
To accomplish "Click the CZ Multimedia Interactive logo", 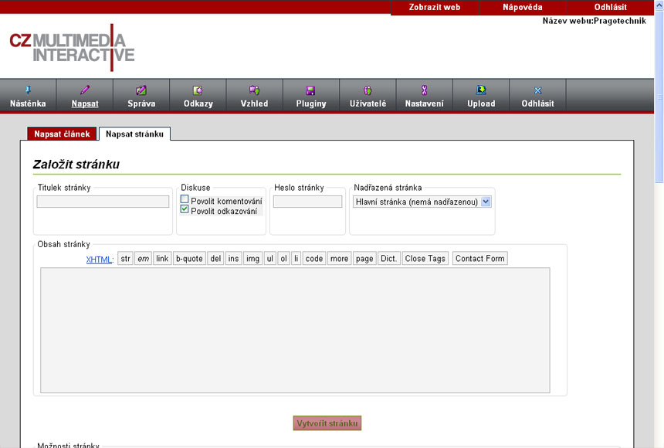I will 72,47.
